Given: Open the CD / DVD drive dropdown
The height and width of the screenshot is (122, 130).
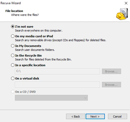Looking at the screenshot, I should point(51,98).
